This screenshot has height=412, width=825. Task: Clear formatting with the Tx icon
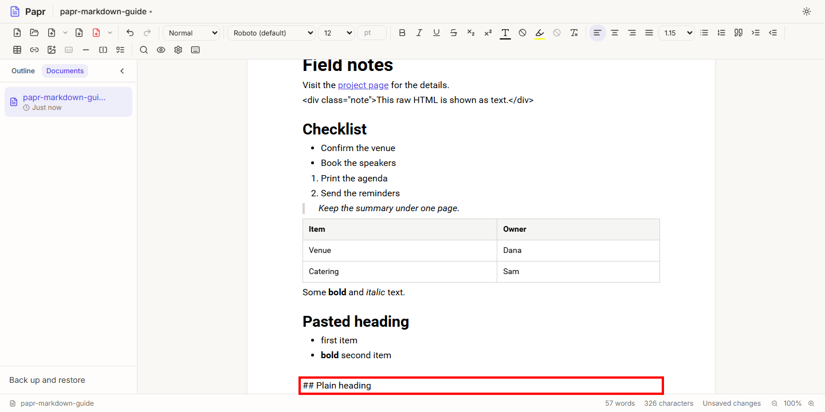pos(574,33)
